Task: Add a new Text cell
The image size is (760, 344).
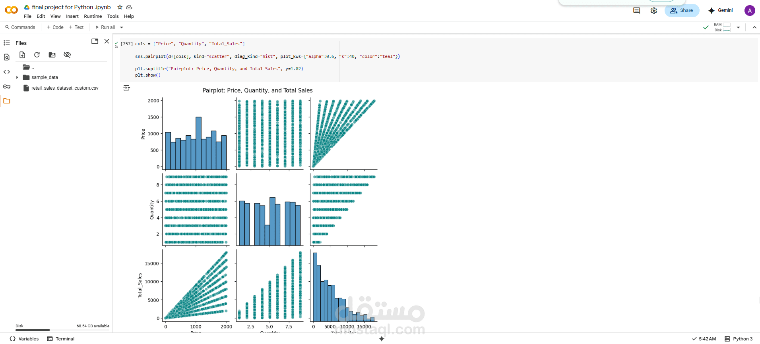Action: pyautogui.click(x=76, y=27)
